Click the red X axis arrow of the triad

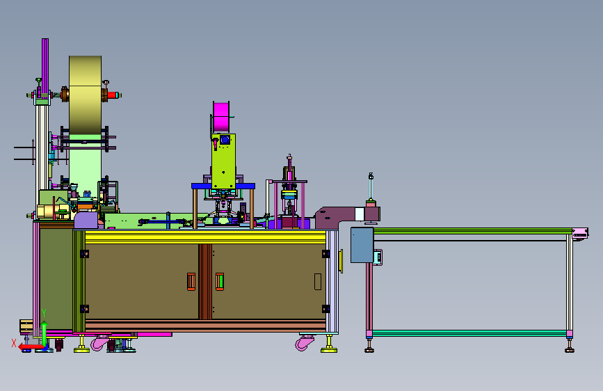point(31,347)
